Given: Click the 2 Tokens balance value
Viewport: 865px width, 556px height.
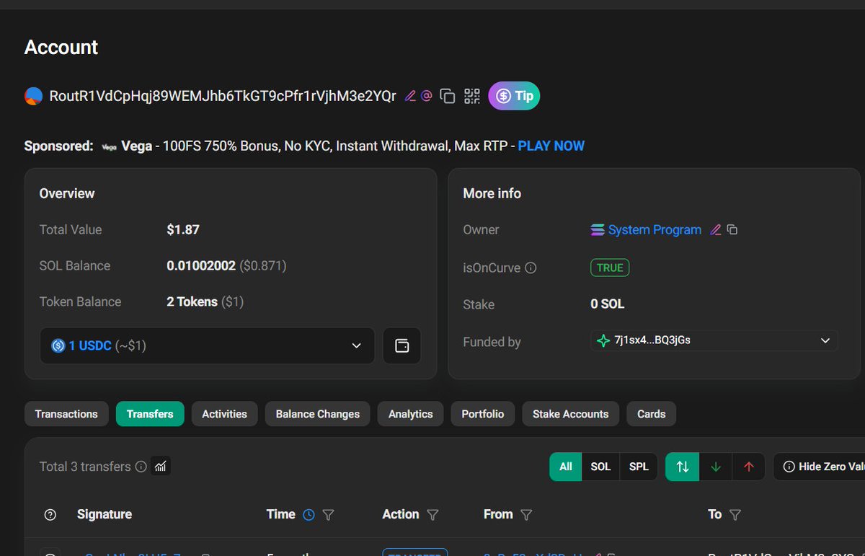Looking at the screenshot, I should point(192,301).
